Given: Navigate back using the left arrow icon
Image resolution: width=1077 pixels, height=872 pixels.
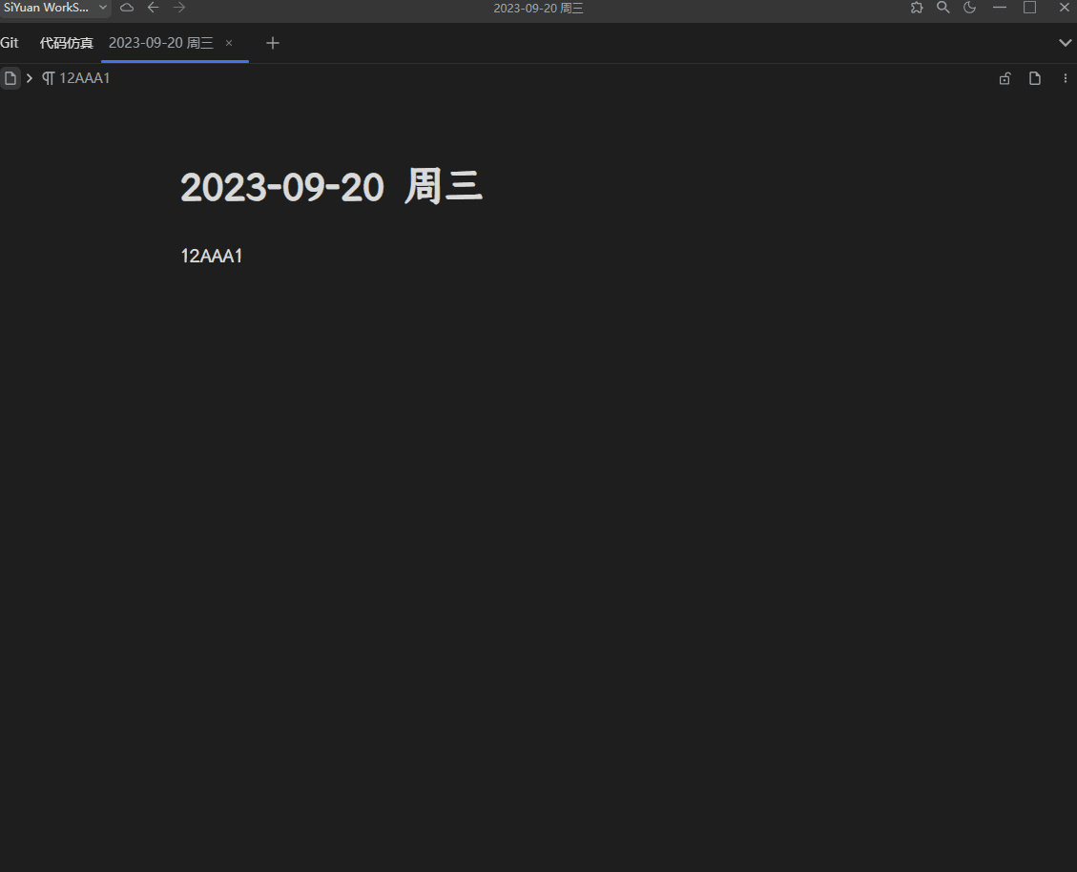Looking at the screenshot, I should pyautogui.click(x=153, y=8).
